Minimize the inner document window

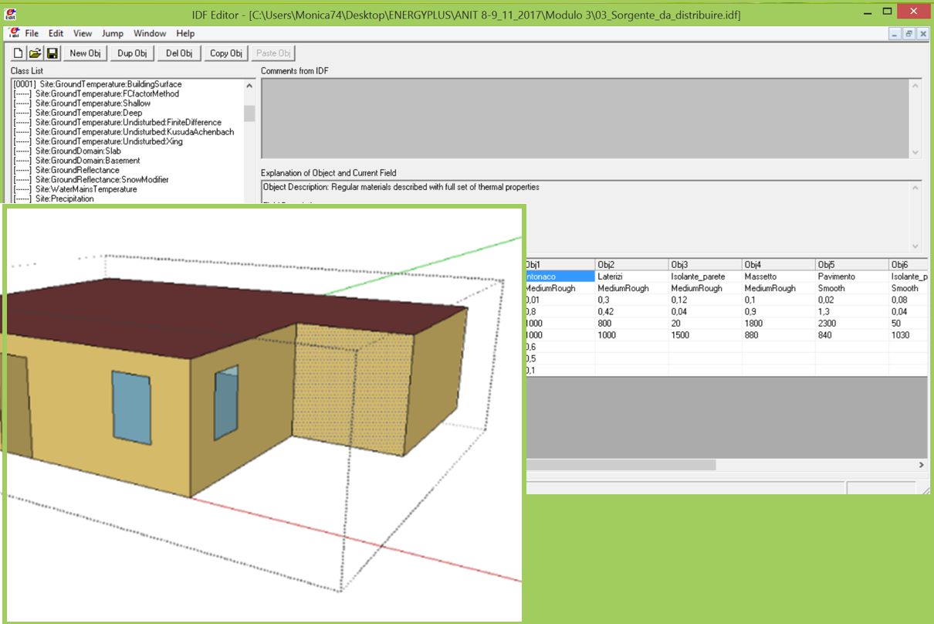[x=895, y=34]
